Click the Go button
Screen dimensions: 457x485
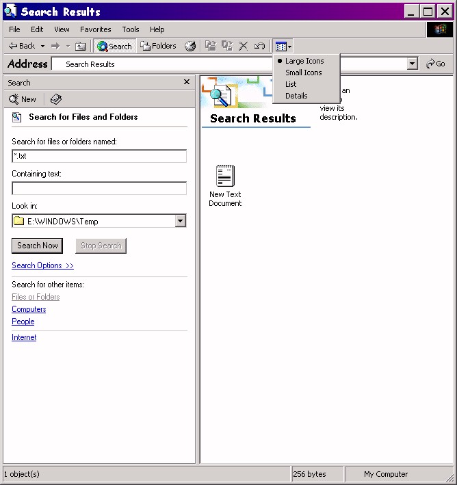[x=436, y=64]
